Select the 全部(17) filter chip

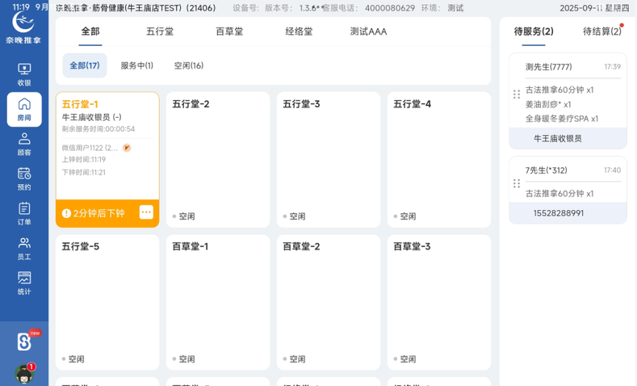pos(85,65)
